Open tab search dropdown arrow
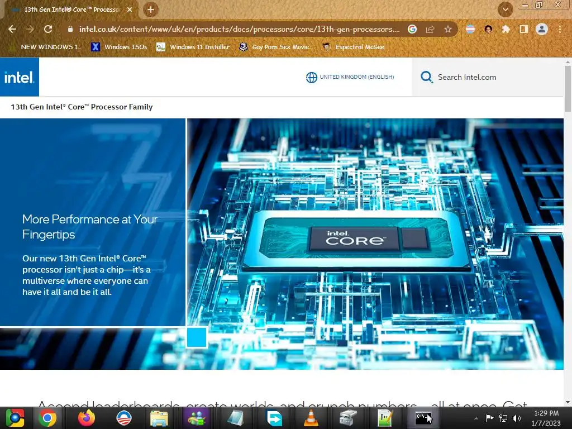Viewport: 572px width, 429px height. 505,9
